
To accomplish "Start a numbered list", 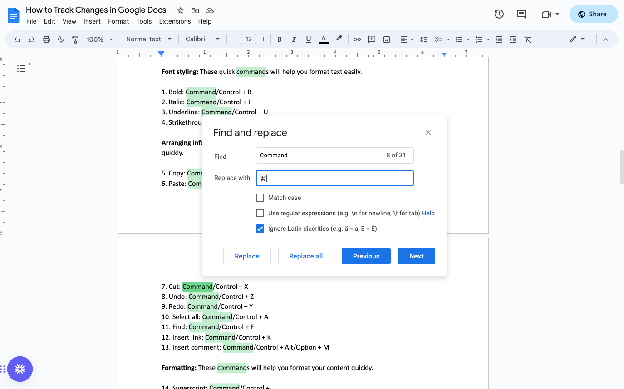I will pos(478,39).
